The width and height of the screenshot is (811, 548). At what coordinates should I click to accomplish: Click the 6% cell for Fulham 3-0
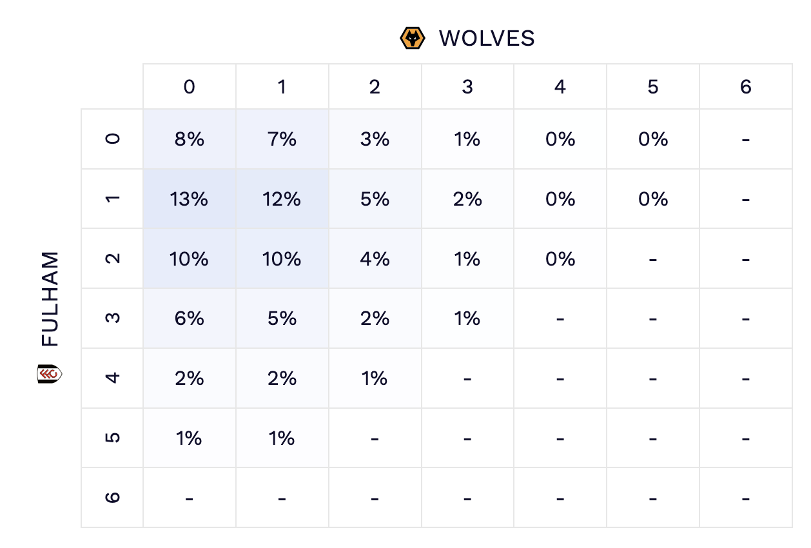[x=190, y=318]
